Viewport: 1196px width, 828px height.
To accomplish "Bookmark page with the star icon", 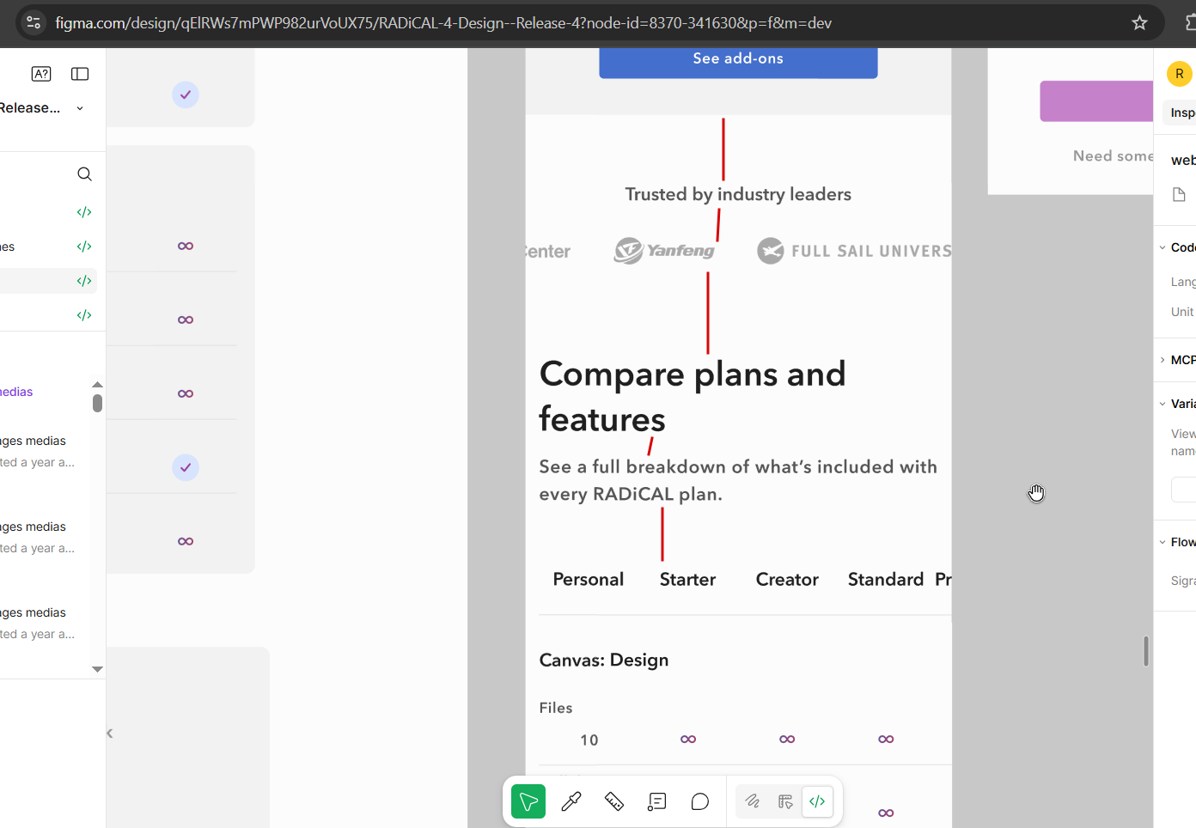I will 1139,23.
